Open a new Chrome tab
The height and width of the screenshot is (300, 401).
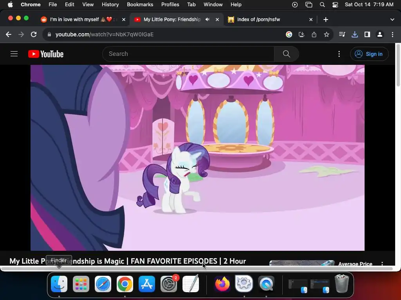[325, 20]
